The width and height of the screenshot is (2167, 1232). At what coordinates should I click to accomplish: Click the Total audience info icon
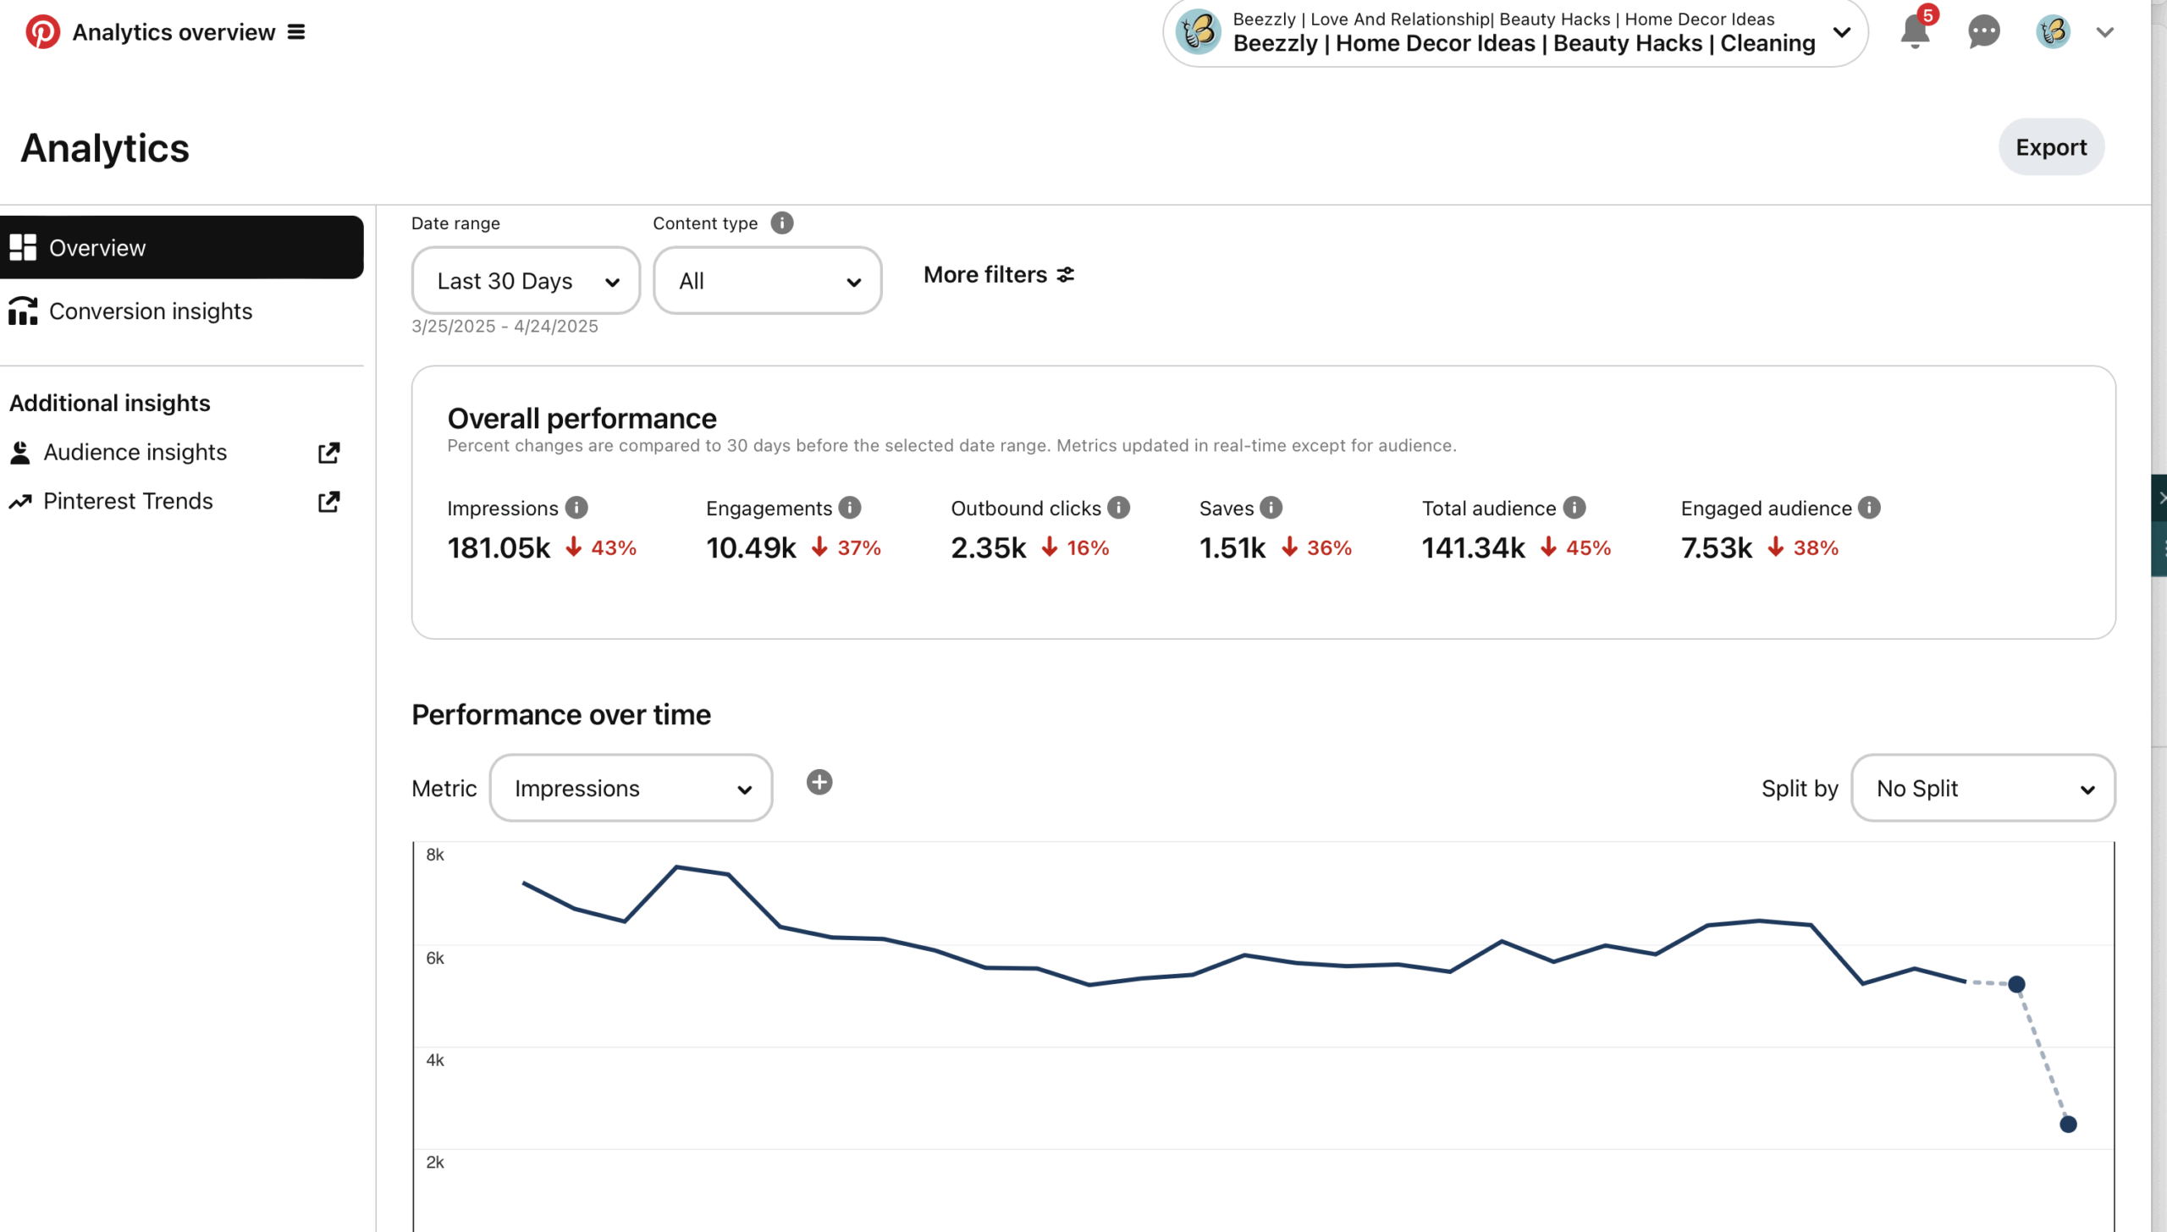tap(1574, 508)
